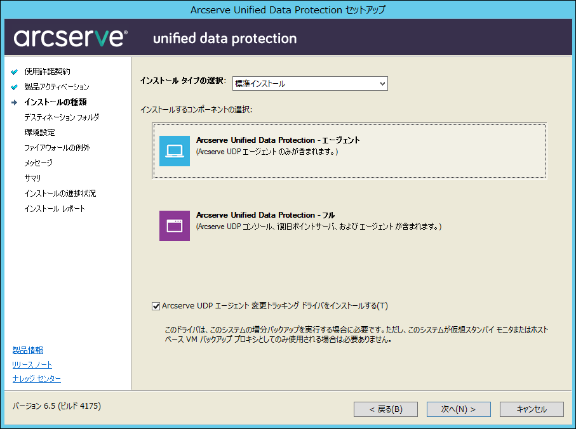Click the purple window Full install icon
The height and width of the screenshot is (429, 576).
[175, 226]
